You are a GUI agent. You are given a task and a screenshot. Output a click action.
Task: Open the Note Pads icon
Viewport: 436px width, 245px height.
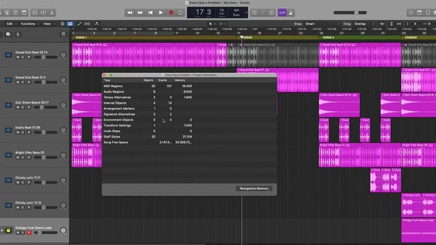pyautogui.click(x=420, y=13)
